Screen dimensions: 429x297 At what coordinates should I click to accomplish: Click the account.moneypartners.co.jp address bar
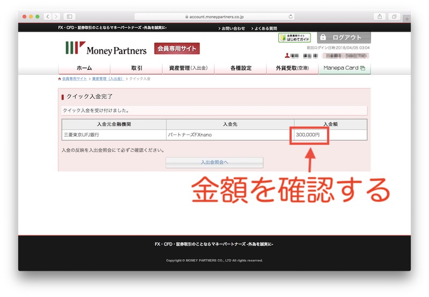(x=214, y=17)
